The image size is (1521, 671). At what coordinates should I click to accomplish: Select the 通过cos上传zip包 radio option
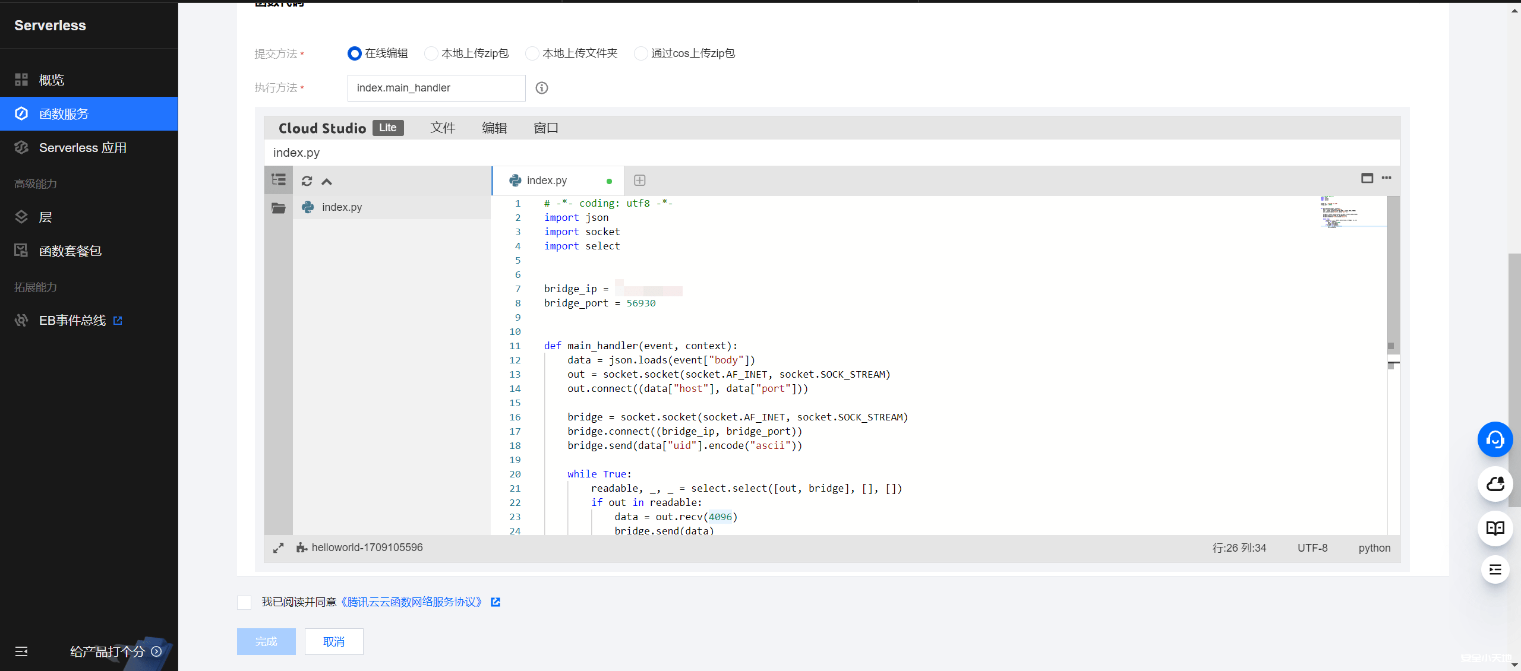pyautogui.click(x=640, y=53)
